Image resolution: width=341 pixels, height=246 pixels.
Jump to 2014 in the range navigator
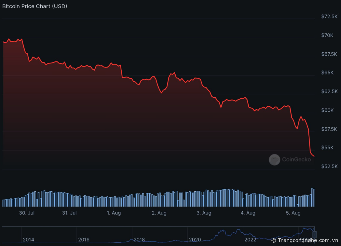point(28,240)
